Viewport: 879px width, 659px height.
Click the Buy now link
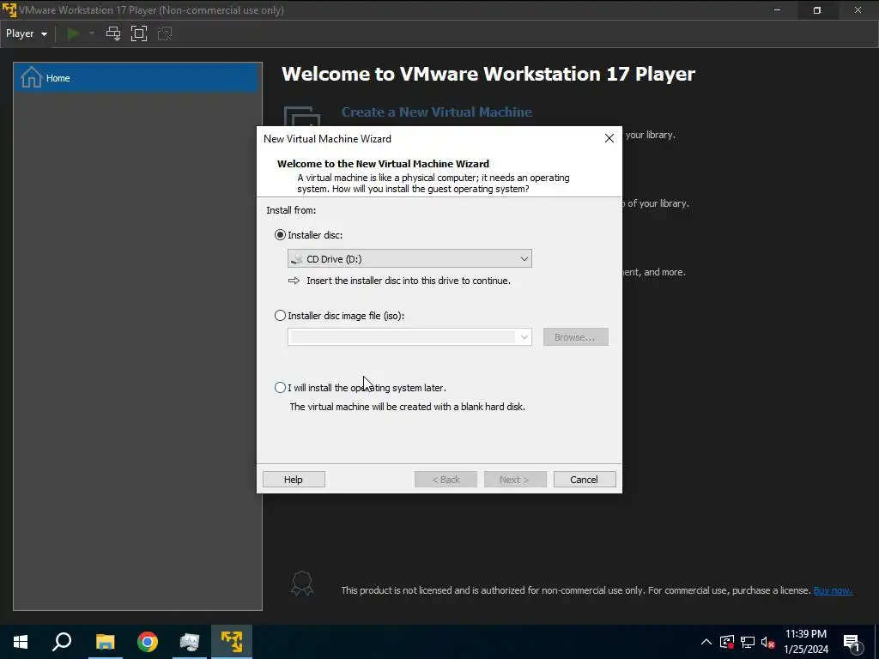point(833,590)
